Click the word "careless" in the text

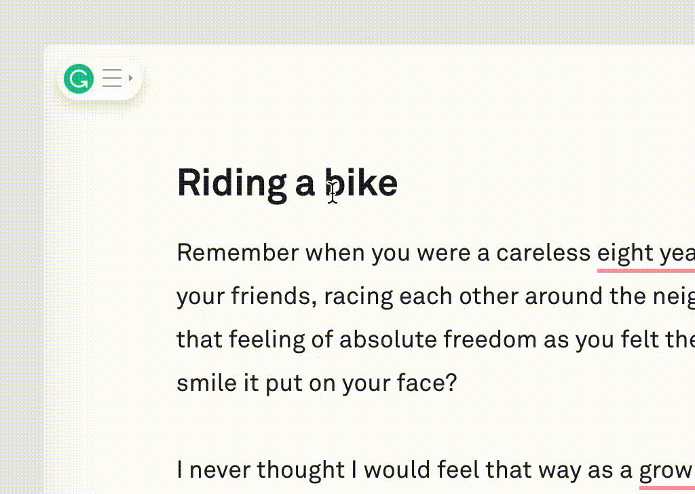543,253
